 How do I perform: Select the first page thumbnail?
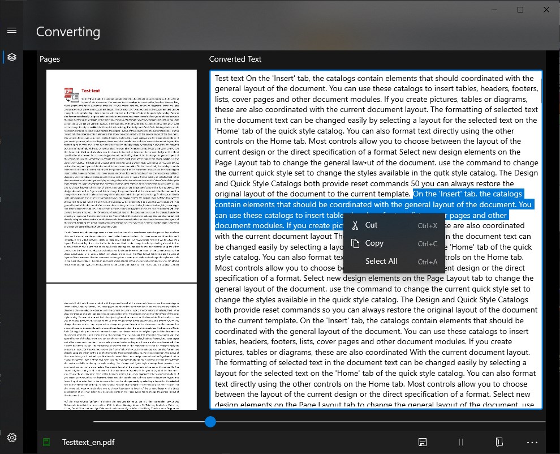(122, 176)
